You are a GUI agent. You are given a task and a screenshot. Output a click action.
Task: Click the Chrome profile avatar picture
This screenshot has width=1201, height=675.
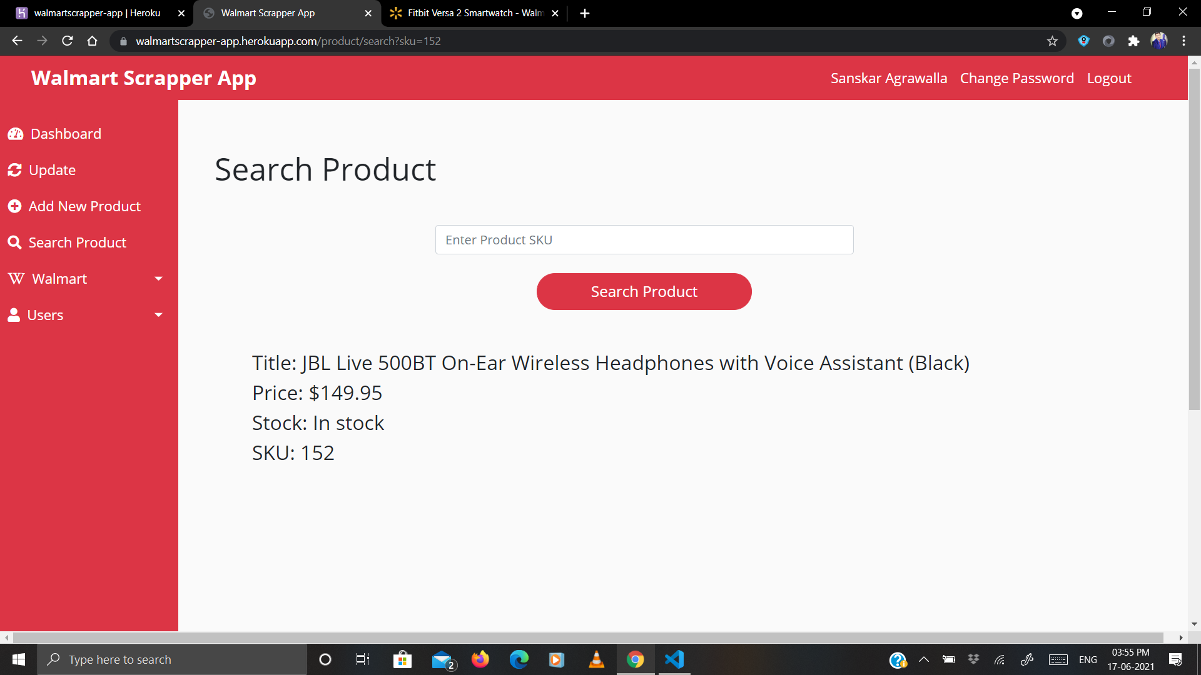[1159, 41]
